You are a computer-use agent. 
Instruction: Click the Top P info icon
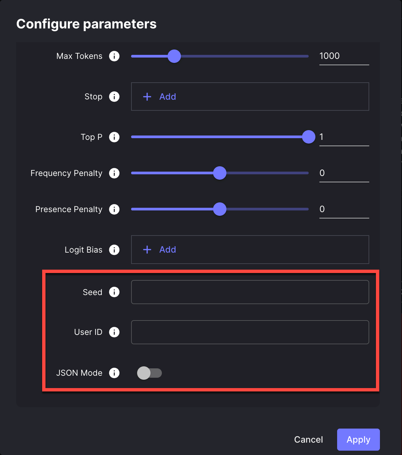[114, 137]
